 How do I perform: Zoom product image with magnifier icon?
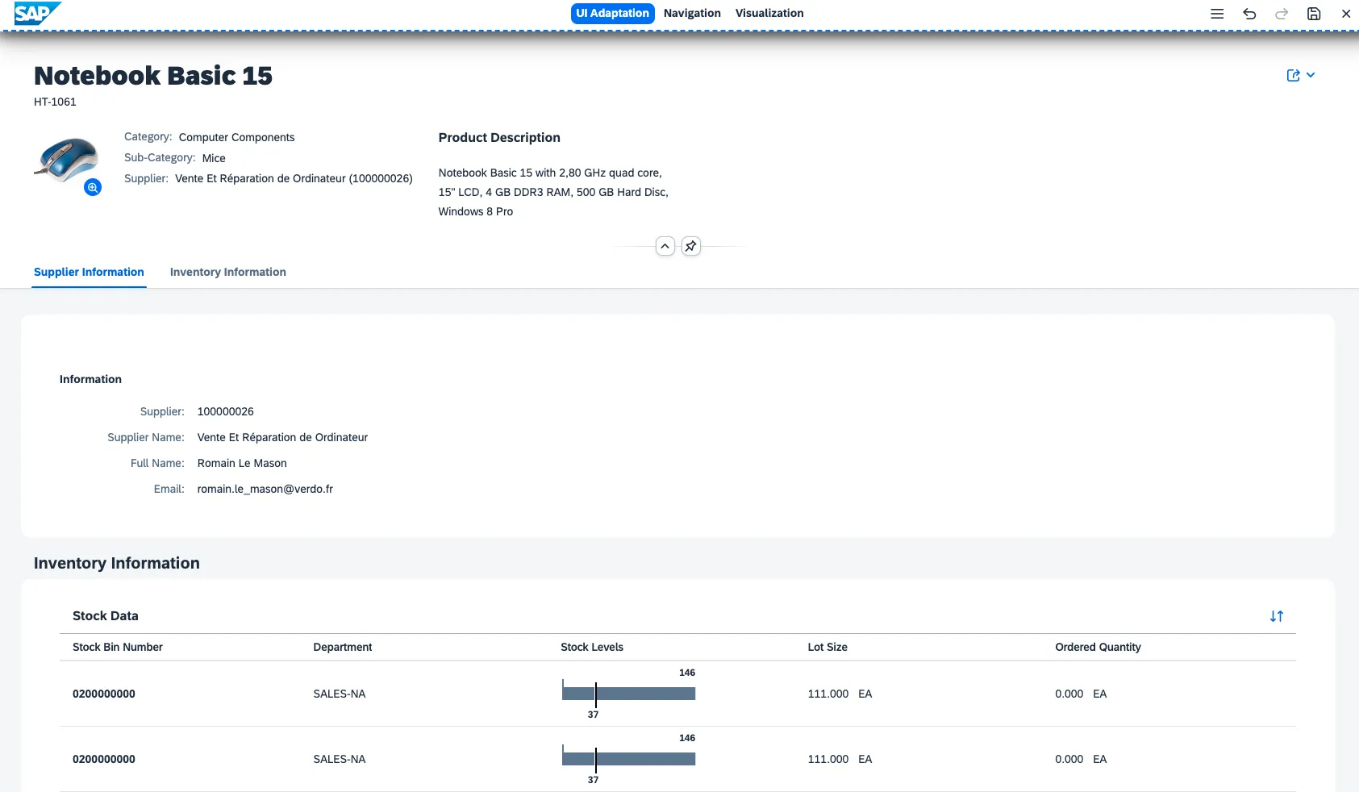(x=93, y=187)
